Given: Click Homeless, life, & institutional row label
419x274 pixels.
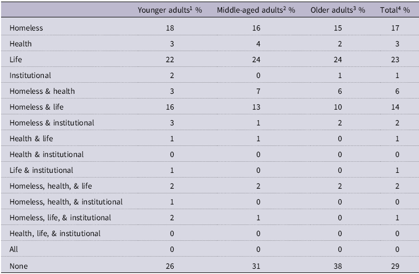Looking at the screenshot, I should pyautogui.click(x=61, y=217).
